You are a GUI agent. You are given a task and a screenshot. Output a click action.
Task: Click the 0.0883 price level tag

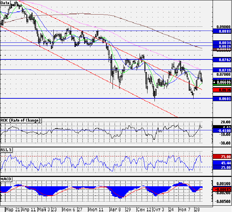tap(222, 31)
